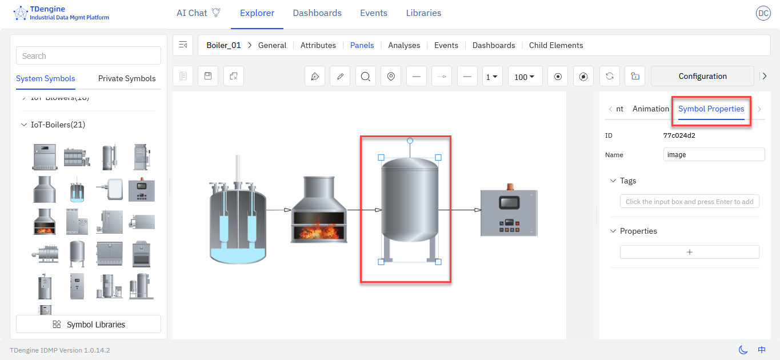Open the line width dropdown showing 1
The height and width of the screenshot is (360, 780).
click(x=492, y=77)
